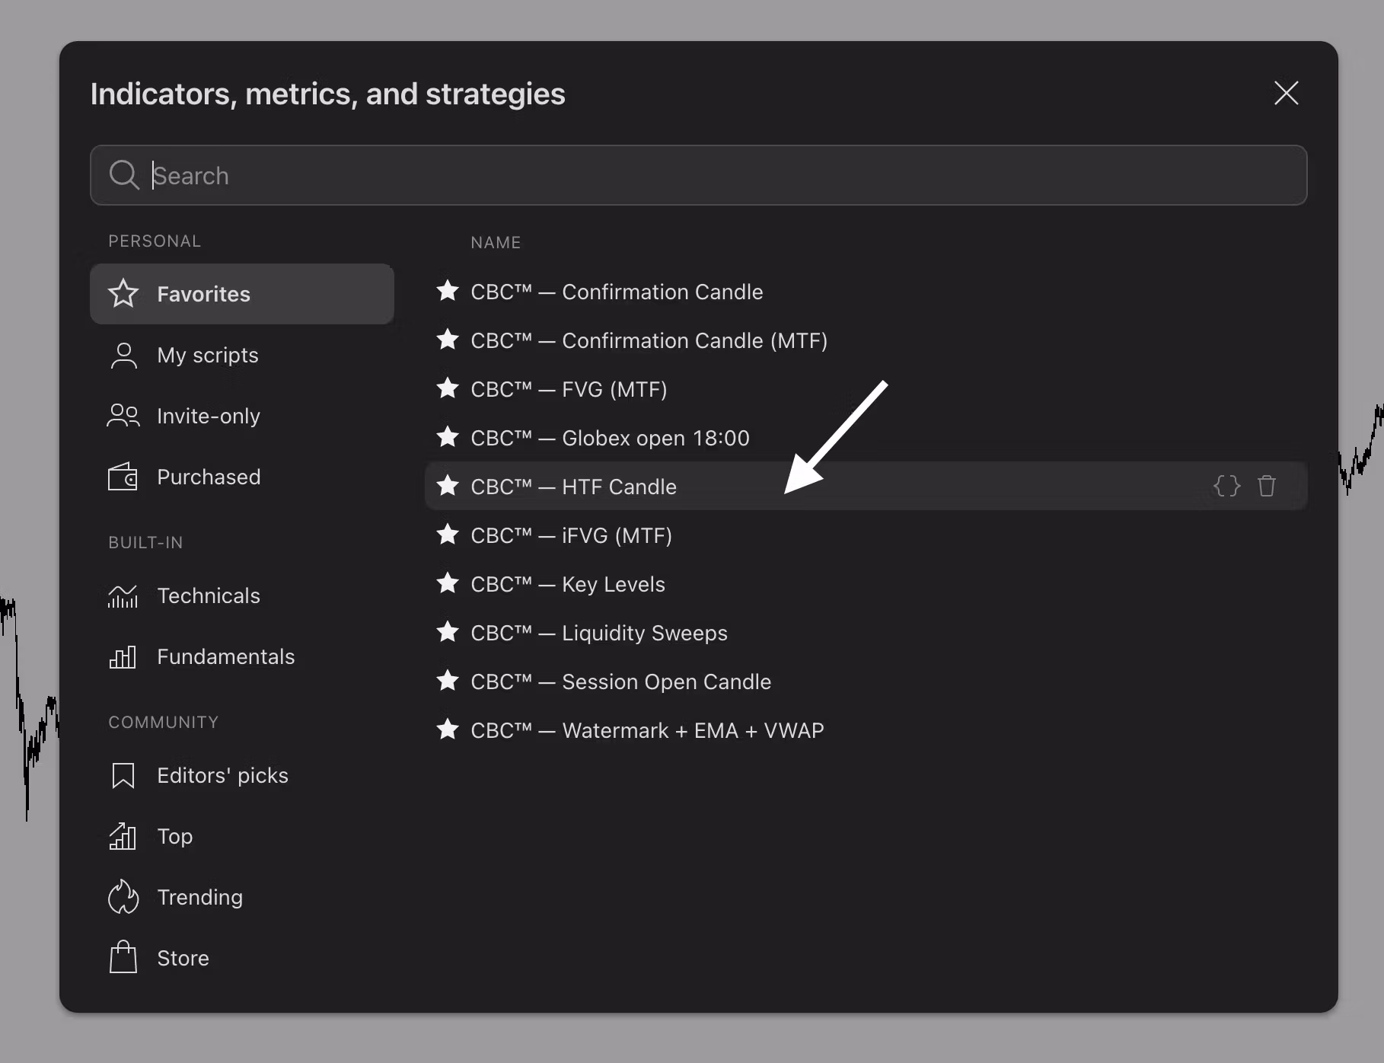View Editors' picks community scripts
The height and width of the screenshot is (1063, 1384).
tap(222, 775)
